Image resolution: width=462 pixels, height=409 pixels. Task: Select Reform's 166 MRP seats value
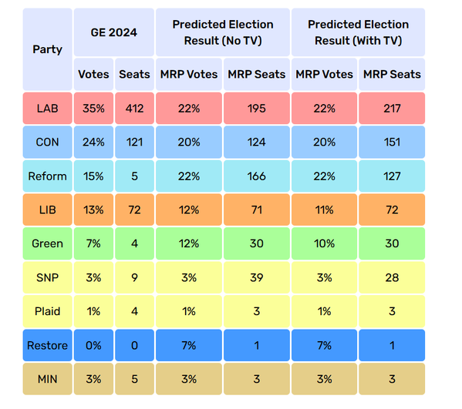[x=257, y=176]
